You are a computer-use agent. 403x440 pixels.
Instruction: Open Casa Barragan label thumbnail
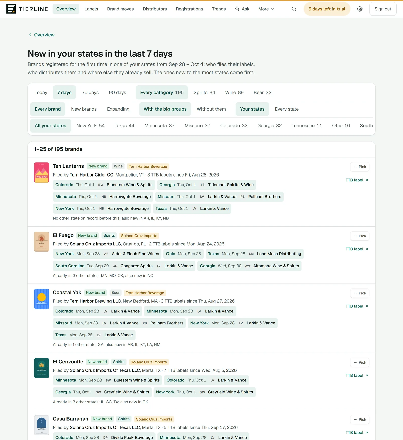(x=42, y=425)
